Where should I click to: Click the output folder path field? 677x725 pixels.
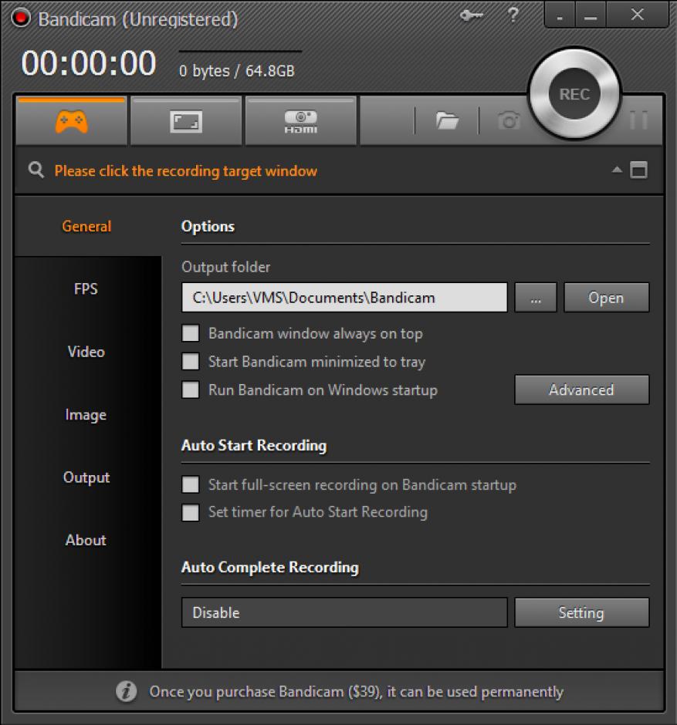pyautogui.click(x=344, y=298)
